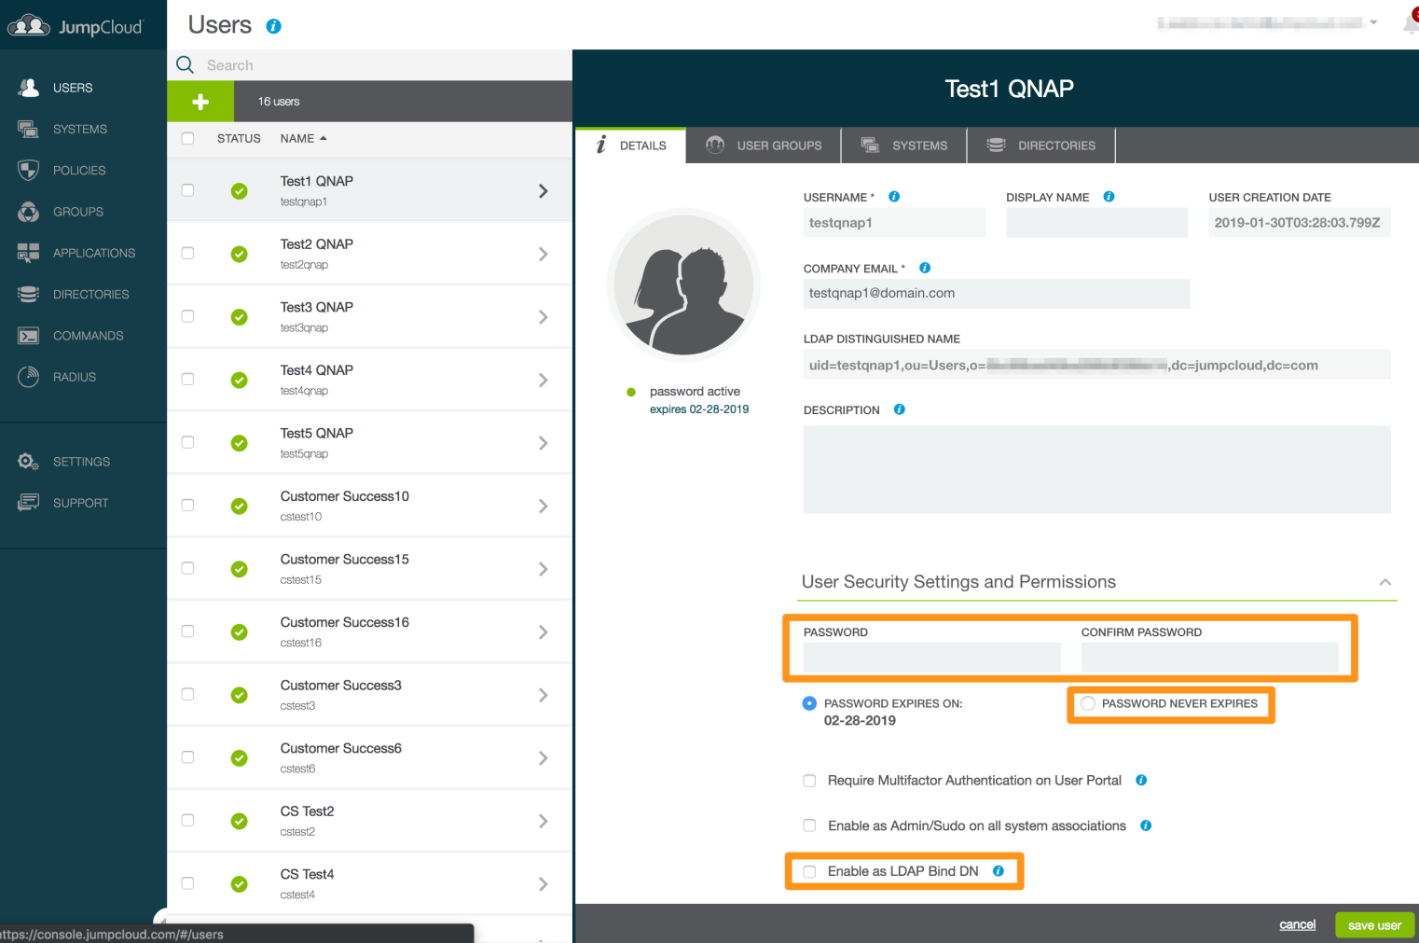This screenshot has height=943, width=1419.
Task: Tick the checkbox for Customer Success10
Action: [x=187, y=506]
